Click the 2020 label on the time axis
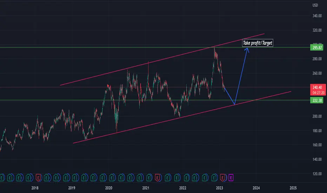The image size is (327, 193). tap(109, 188)
